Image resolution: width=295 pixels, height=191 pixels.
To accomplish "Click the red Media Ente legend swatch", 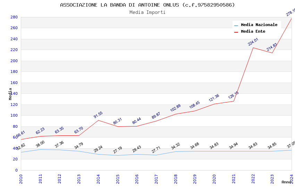I will (x=236, y=32).
